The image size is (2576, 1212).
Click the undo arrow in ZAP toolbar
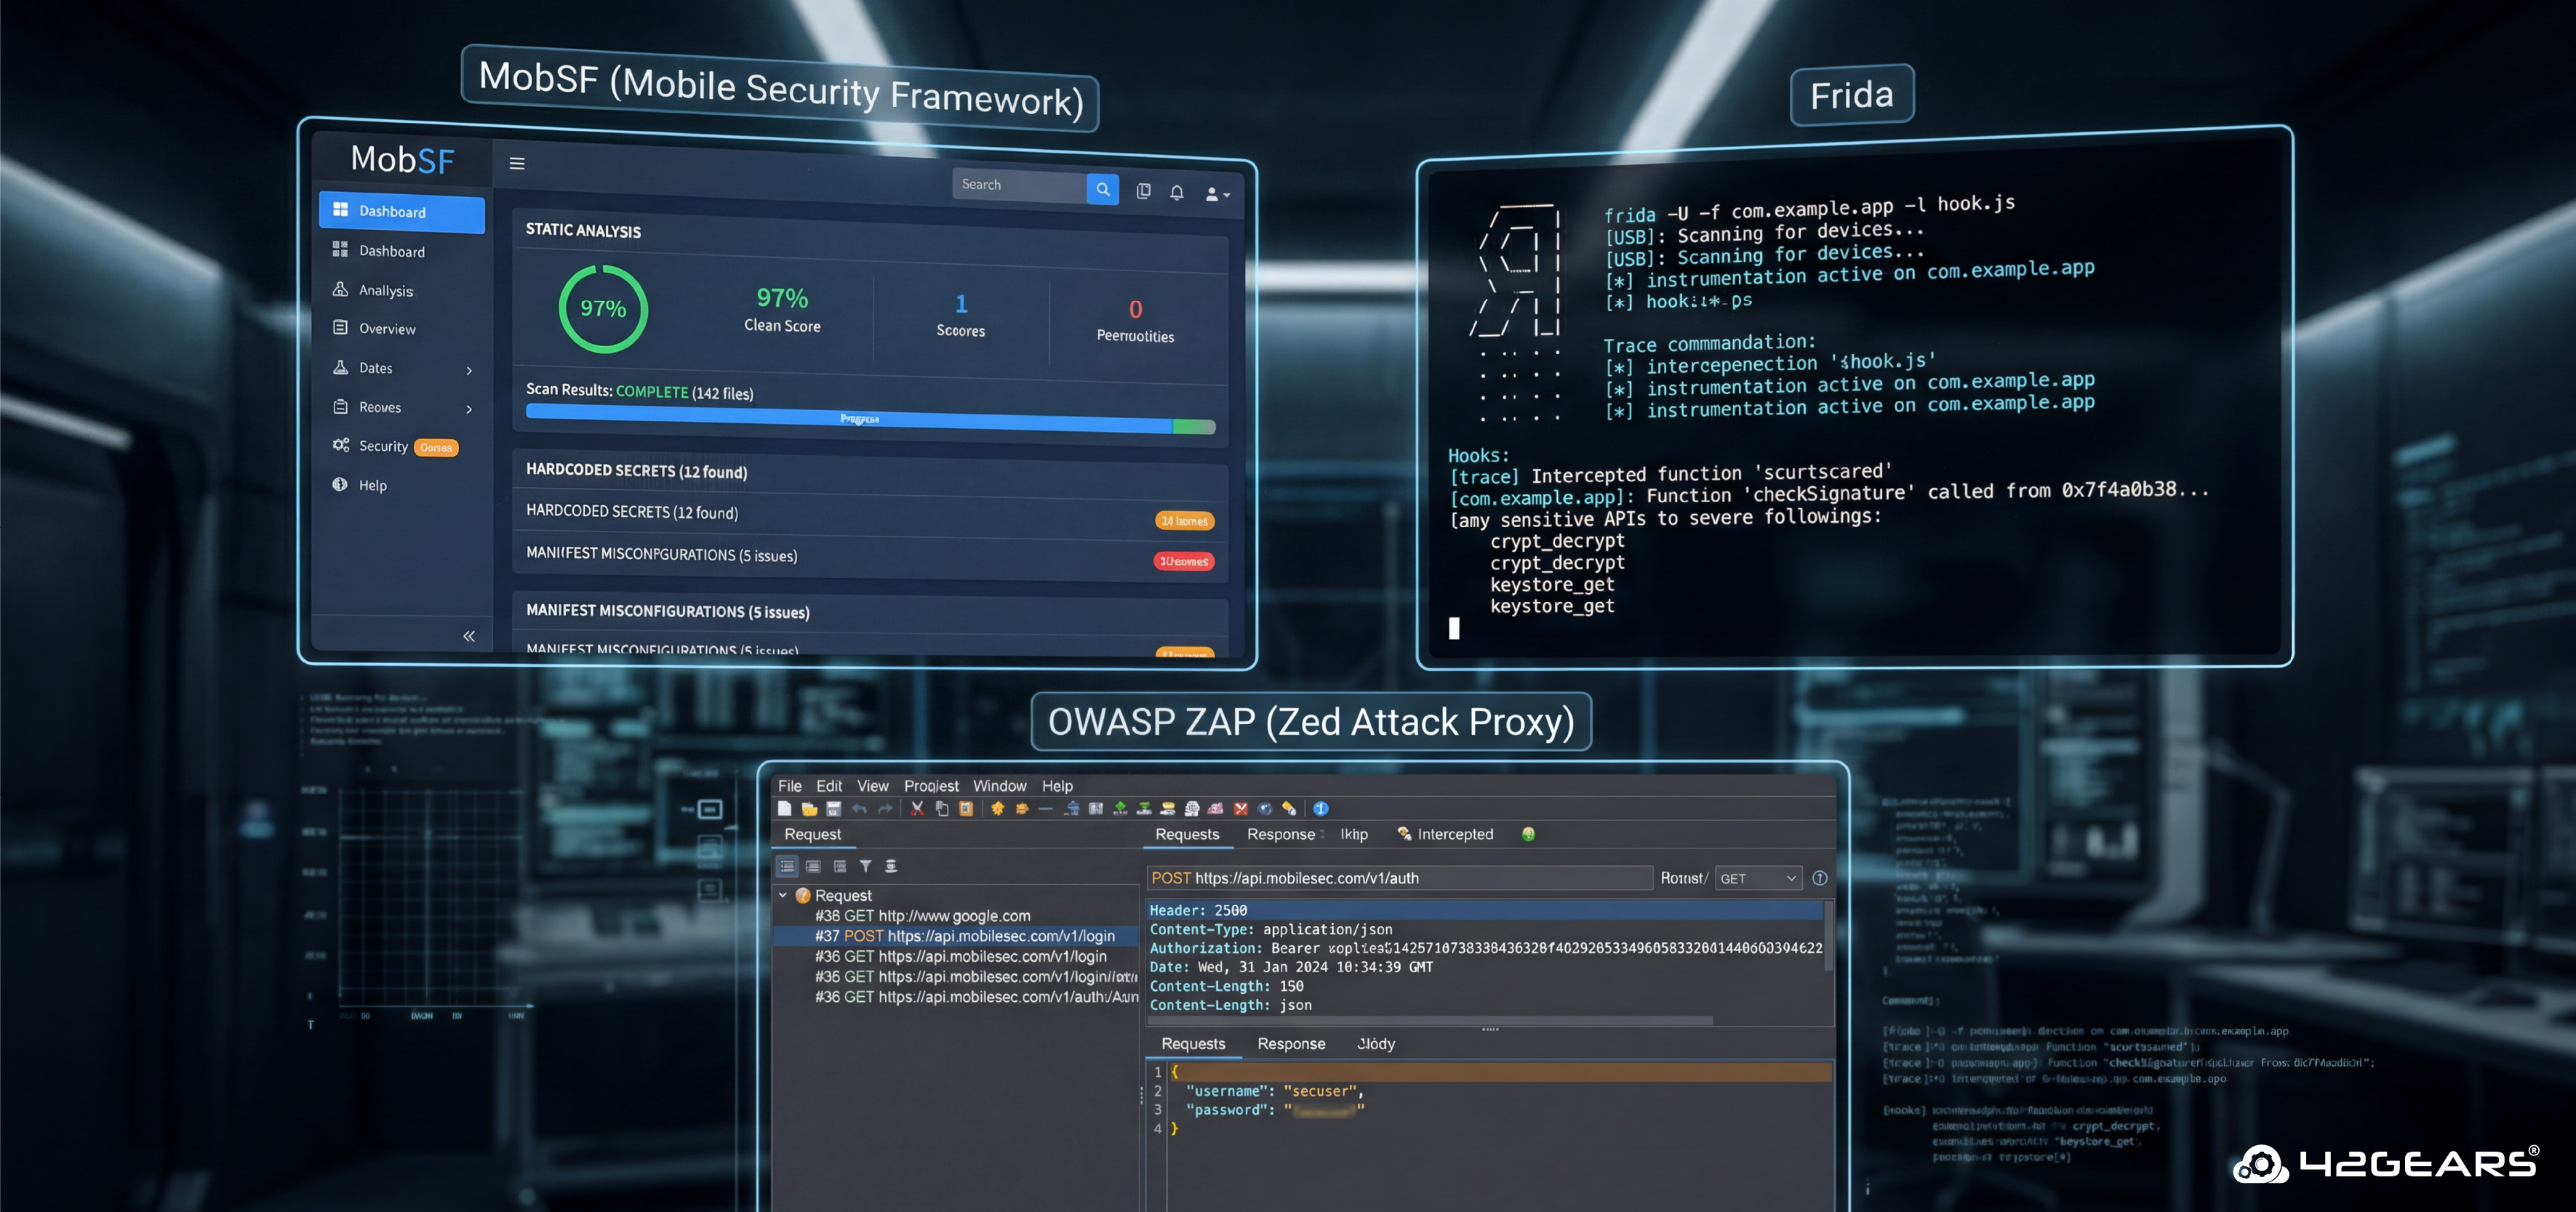tap(860, 808)
